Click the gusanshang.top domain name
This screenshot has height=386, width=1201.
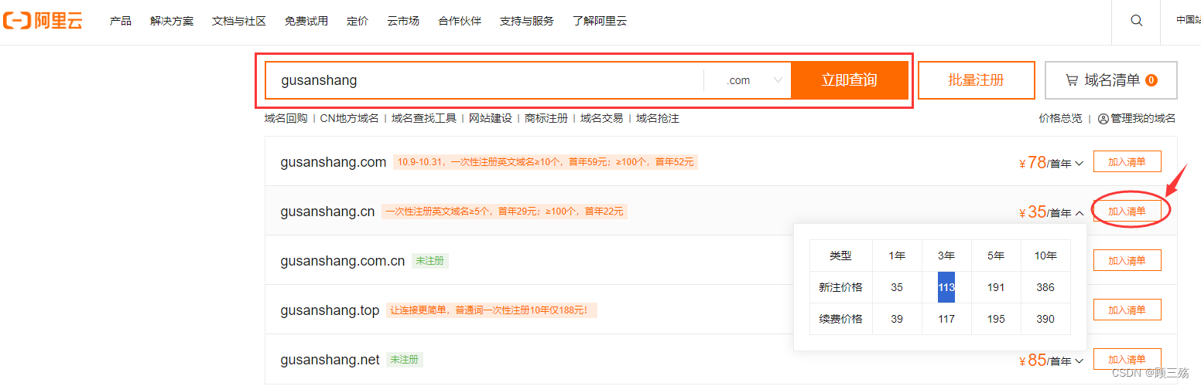tap(330, 310)
